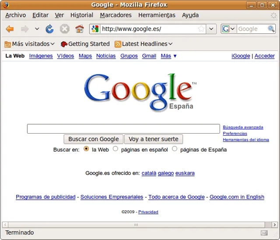
Task: Open the Noticias link
Action: coord(106,56)
